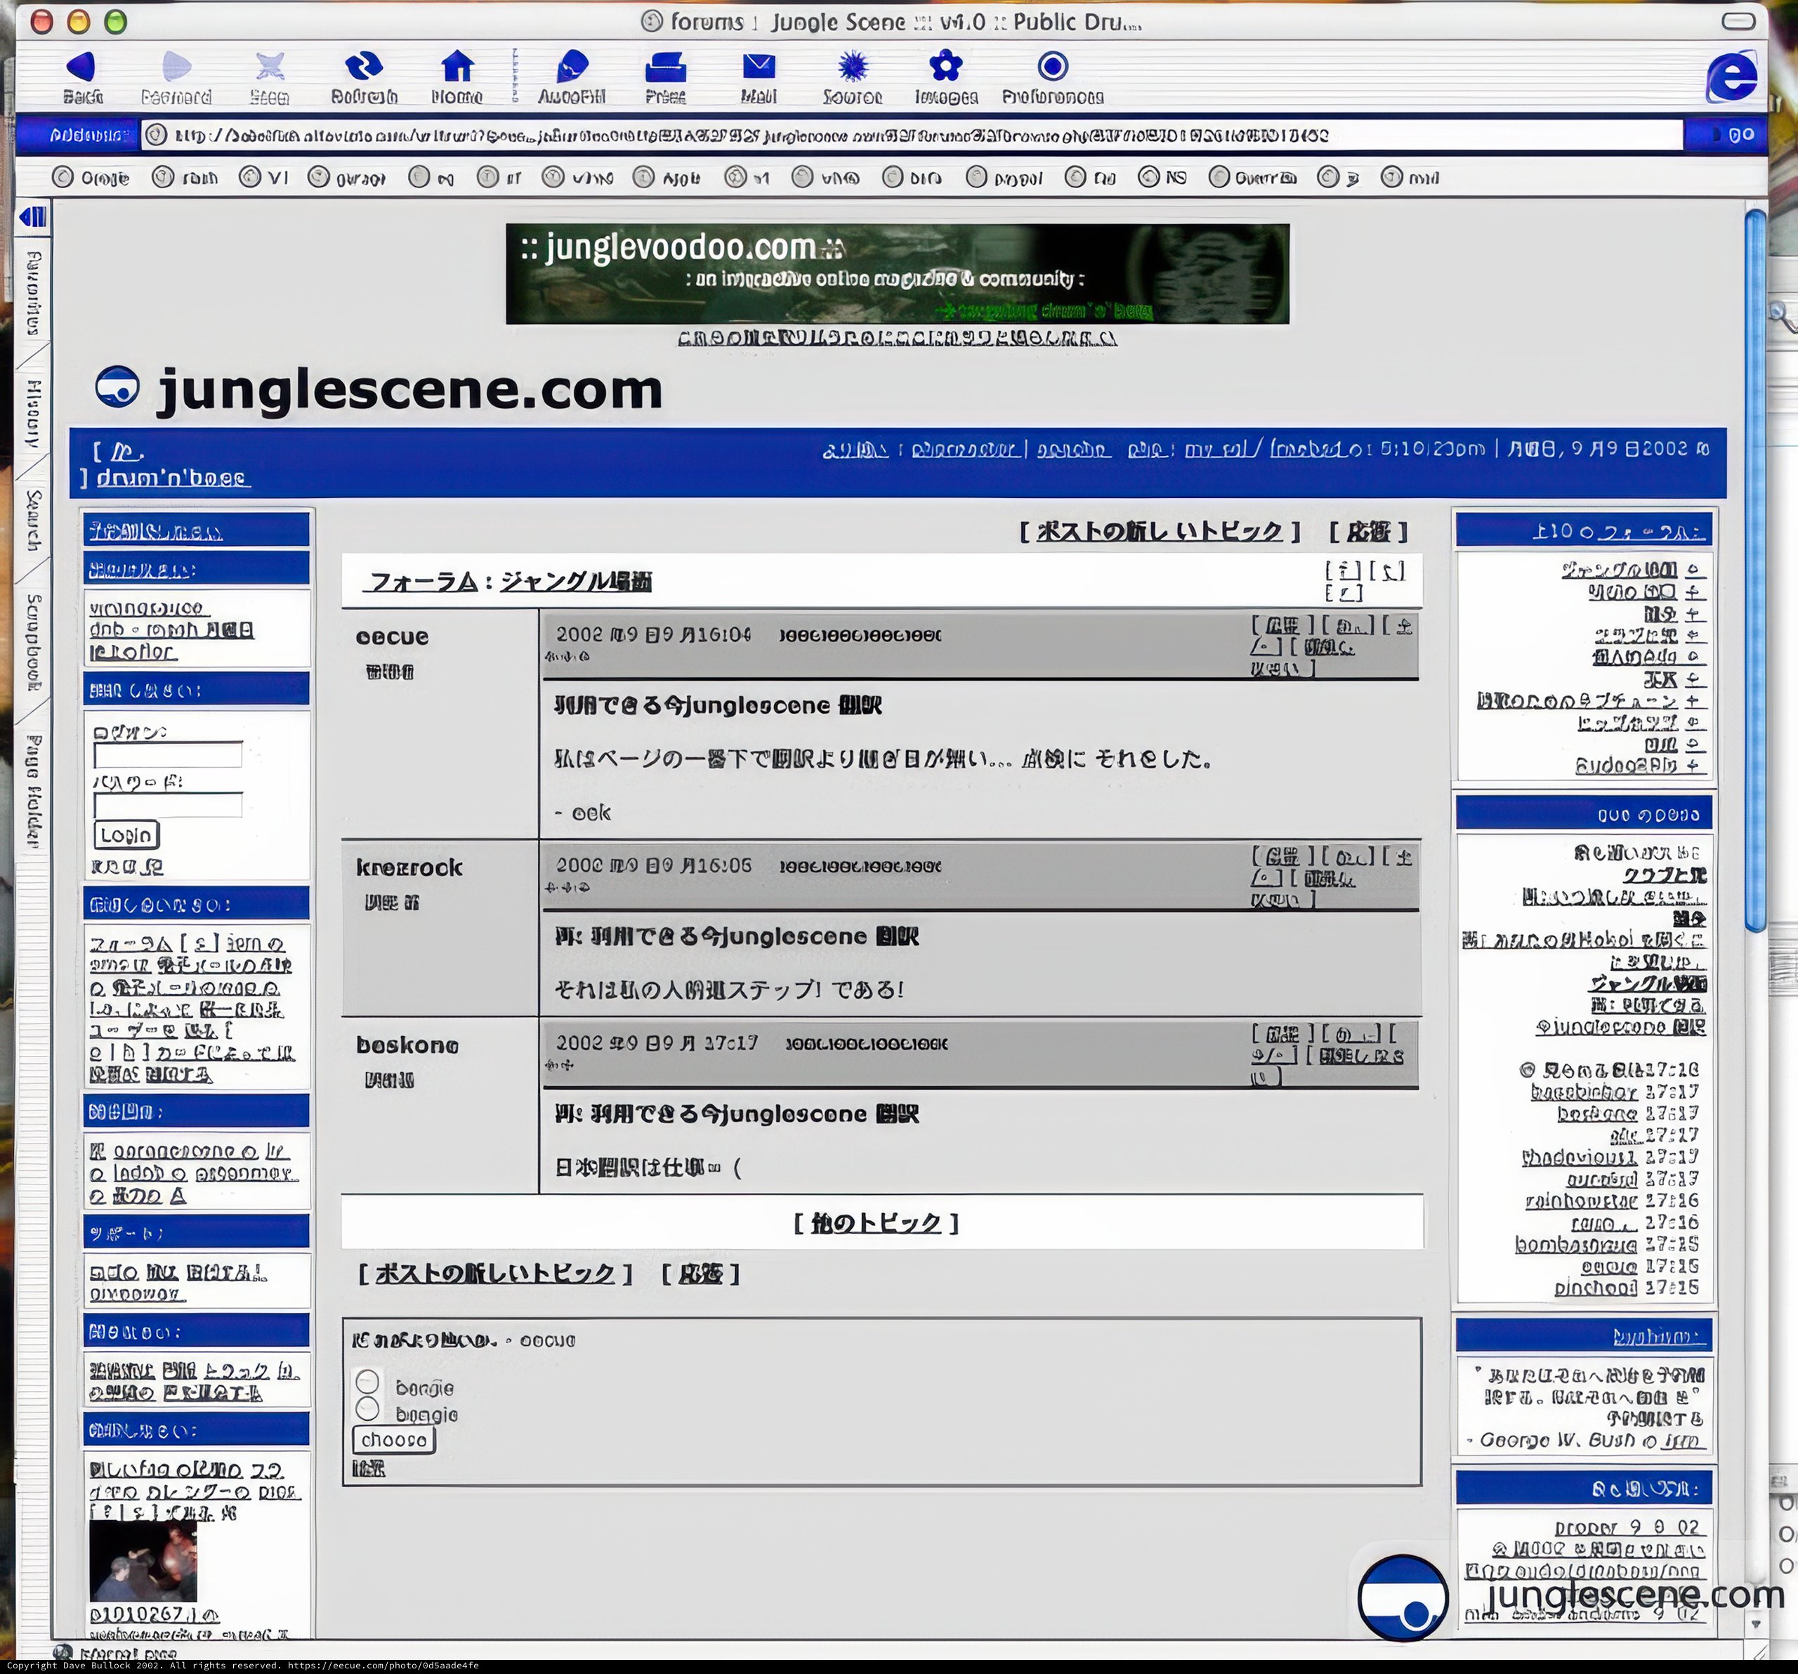The image size is (1798, 1674).
Task: Open the drum'n'bass header link
Action: [x=172, y=478]
